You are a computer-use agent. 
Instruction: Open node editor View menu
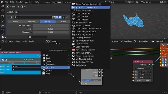coord(11,41)
